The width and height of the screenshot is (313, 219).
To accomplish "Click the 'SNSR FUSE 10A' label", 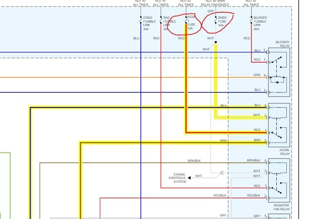I will pyautogui.click(x=222, y=21).
